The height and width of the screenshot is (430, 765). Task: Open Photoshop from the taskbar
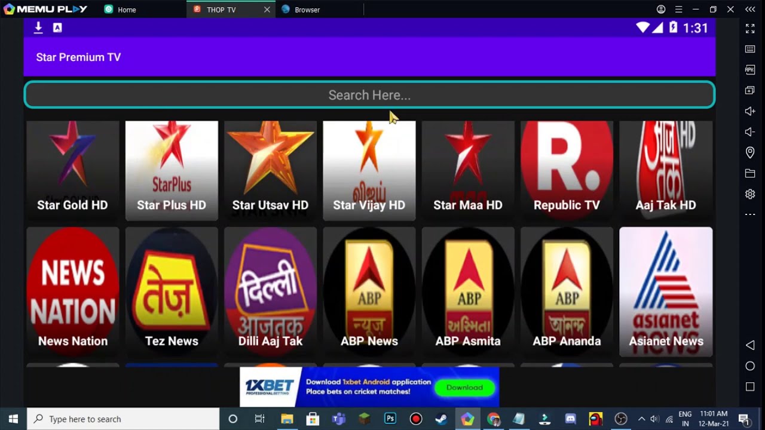390,419
